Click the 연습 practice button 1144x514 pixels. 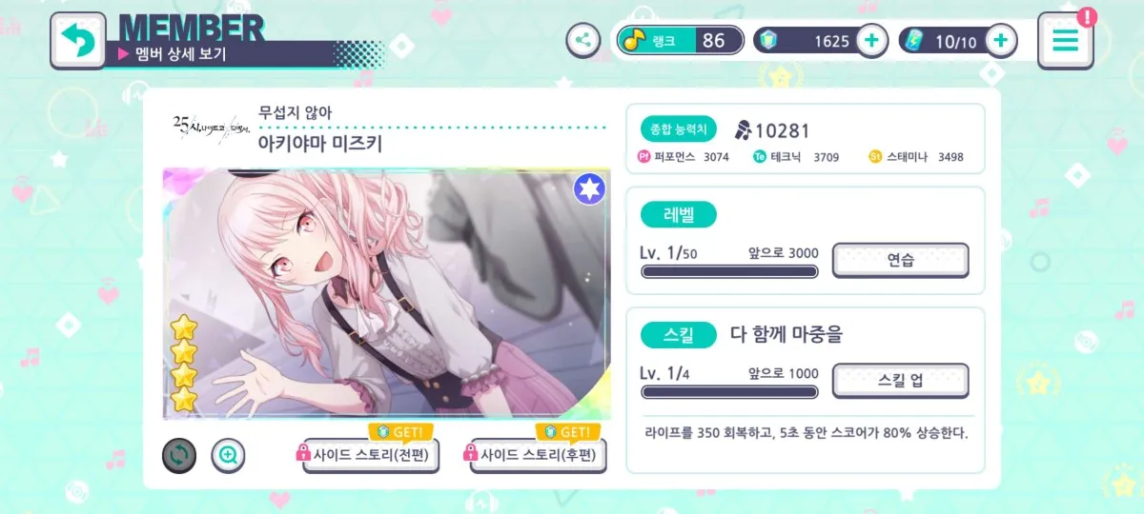coord(901,260)
